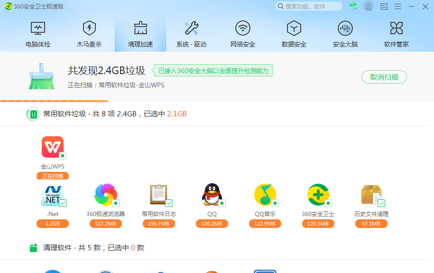Click the 正在扫描：常用软件垃圾-金山WPS status text

116,85
